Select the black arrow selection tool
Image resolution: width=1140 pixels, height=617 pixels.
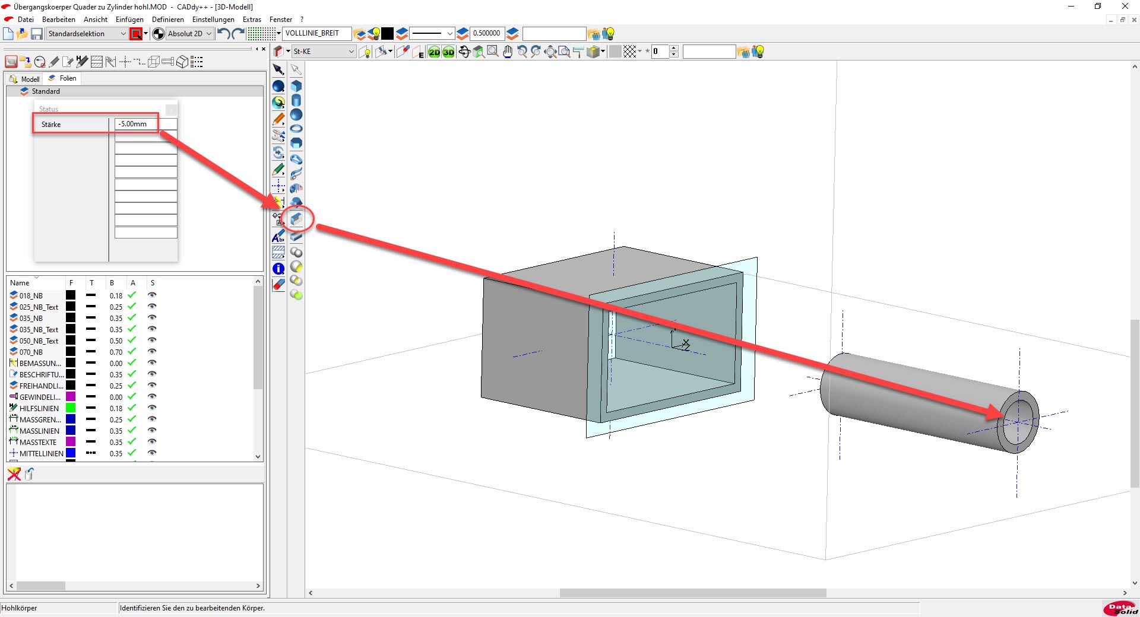click(x=278, y=70)
